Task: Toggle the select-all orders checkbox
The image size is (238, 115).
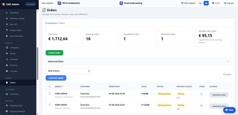Action: click(50, 86)
